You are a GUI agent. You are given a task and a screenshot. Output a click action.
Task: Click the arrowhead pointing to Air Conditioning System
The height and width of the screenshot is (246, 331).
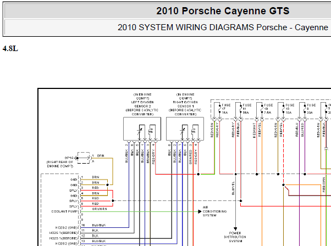coord(200,211)
